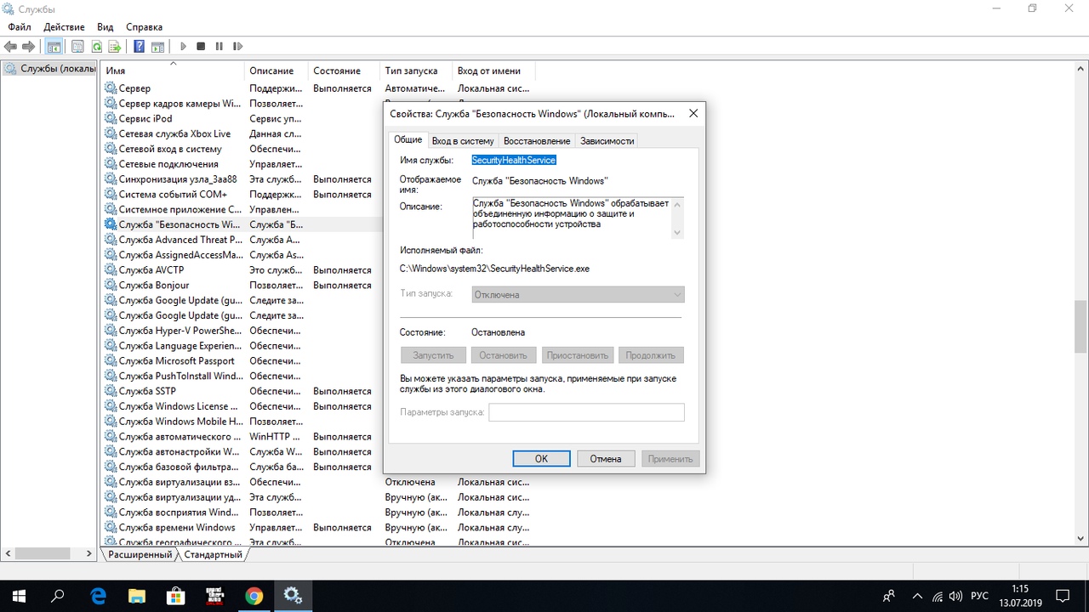1089x612 pixels.
Task: Click the Services gear icon in the taskbar
Action: (294, 596)
